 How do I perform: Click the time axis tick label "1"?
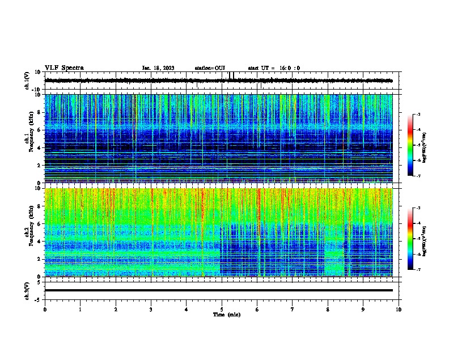pyautogui.click(x=80, y=310)
